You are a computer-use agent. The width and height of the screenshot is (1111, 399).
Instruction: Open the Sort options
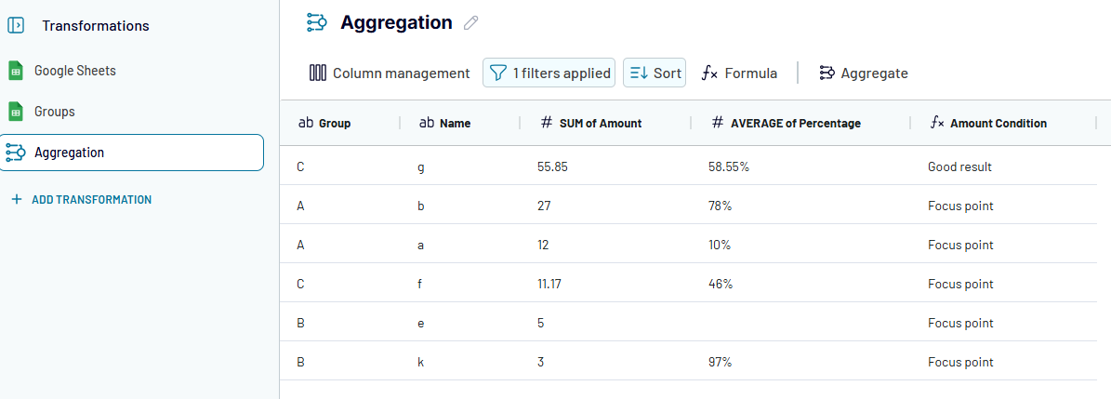click(655, 73)
